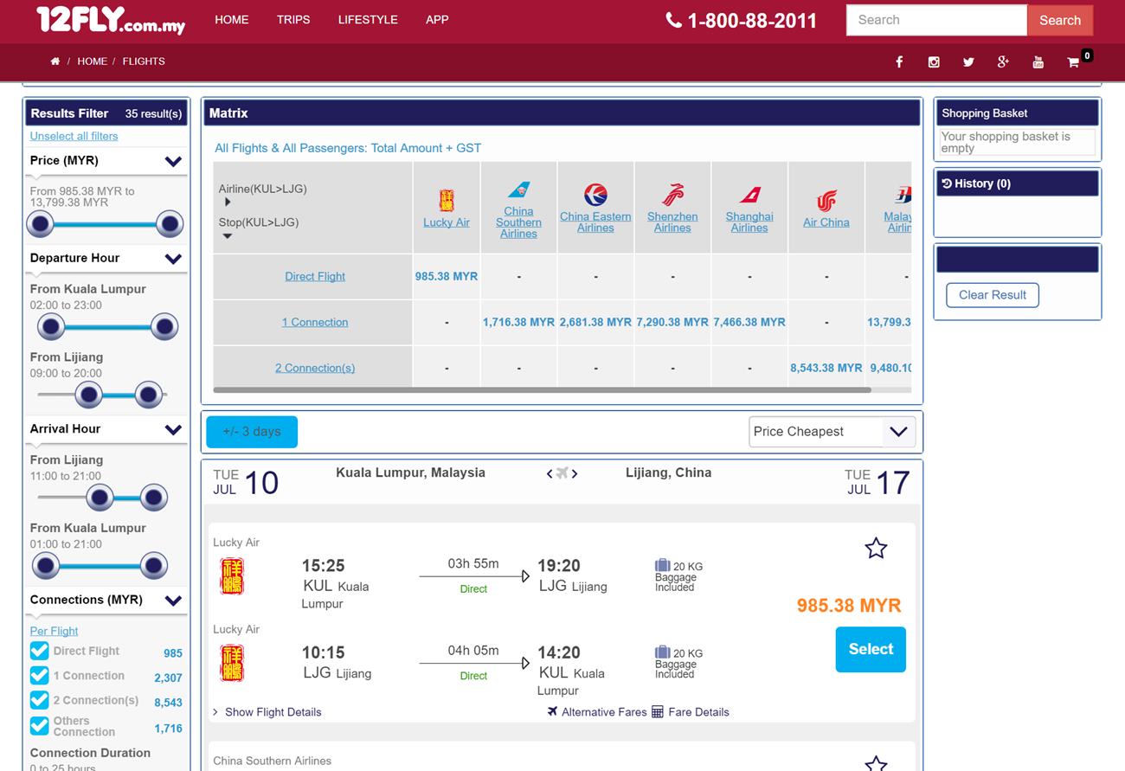Click Lijiang departure slider handle at 09:00

pyautogui.click(x=88, y=395)
